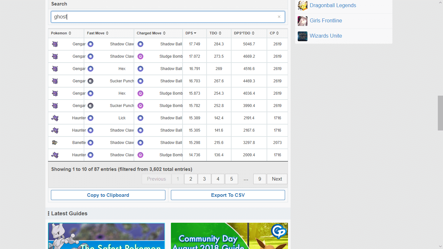Open the Dragonball Legends game icon
The image size is (443, 249).
[303, 6]
